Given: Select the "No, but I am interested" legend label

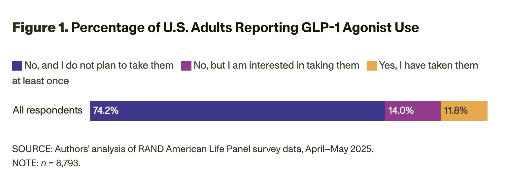Looking at the screenshot, I should coord(276,65).
